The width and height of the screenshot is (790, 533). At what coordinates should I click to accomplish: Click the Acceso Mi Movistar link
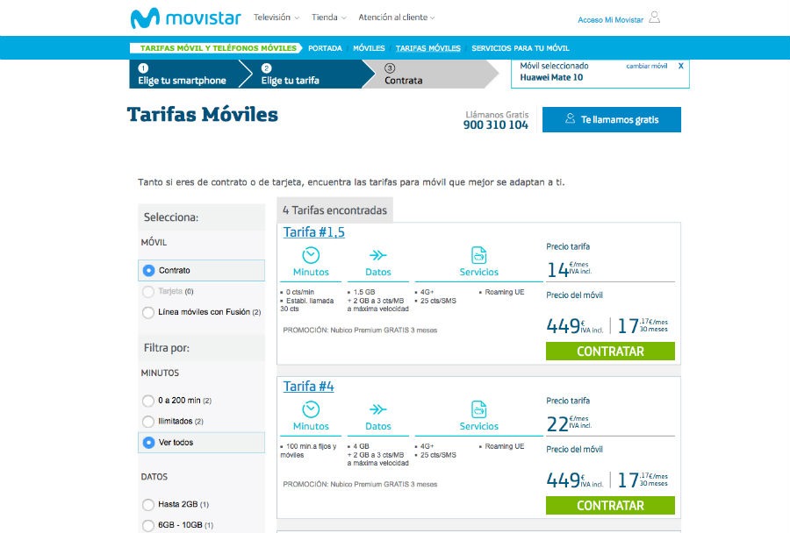point(610,20)
